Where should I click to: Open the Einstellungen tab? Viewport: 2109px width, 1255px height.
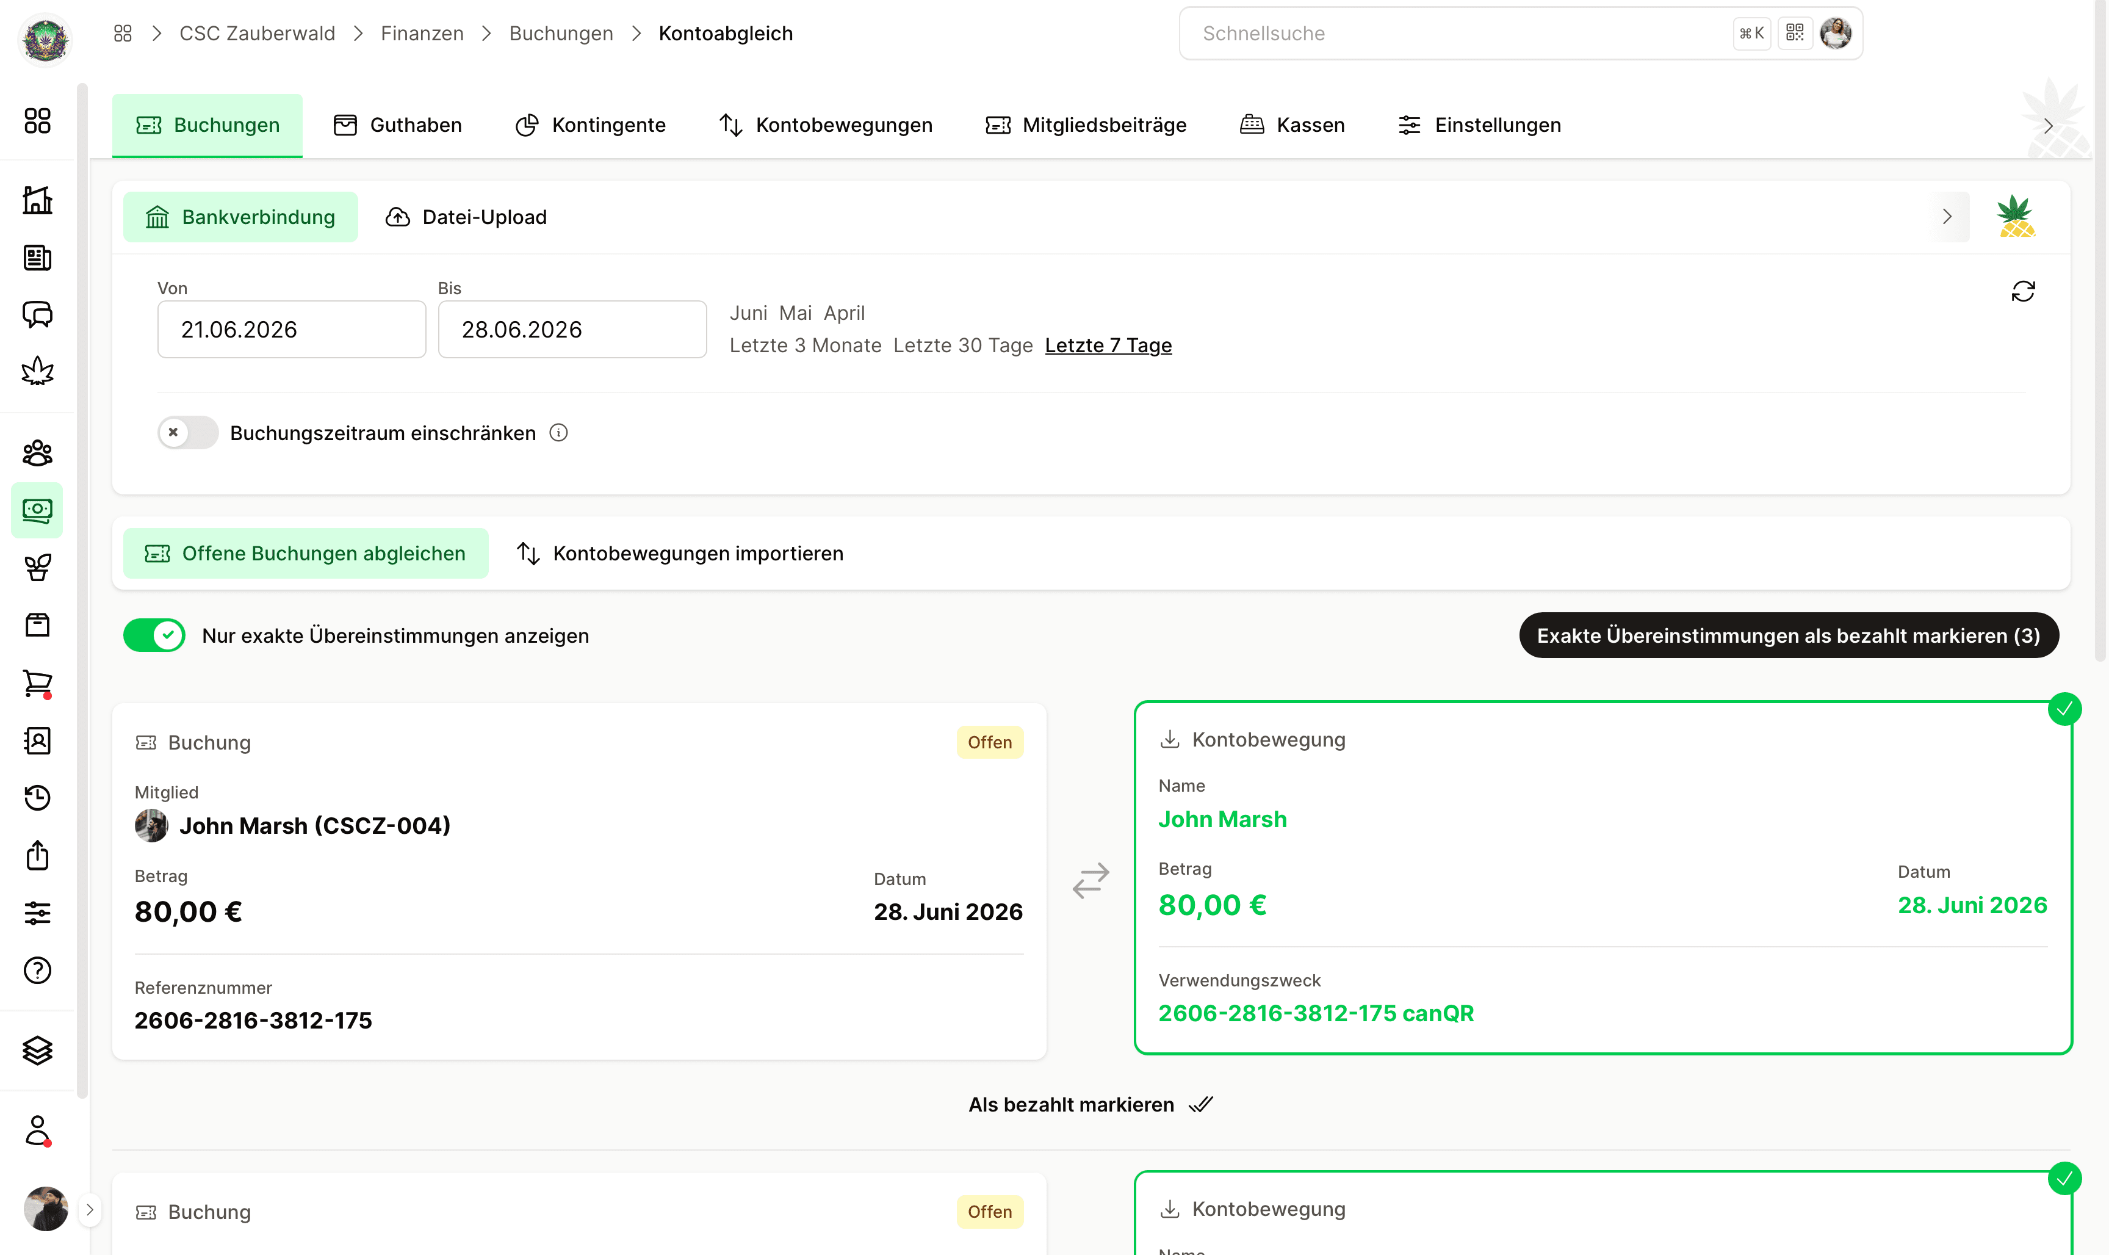pos(1480,125)
